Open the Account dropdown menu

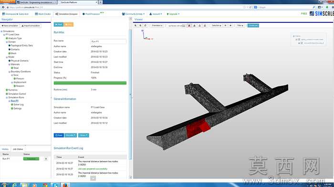click(156, 14)
